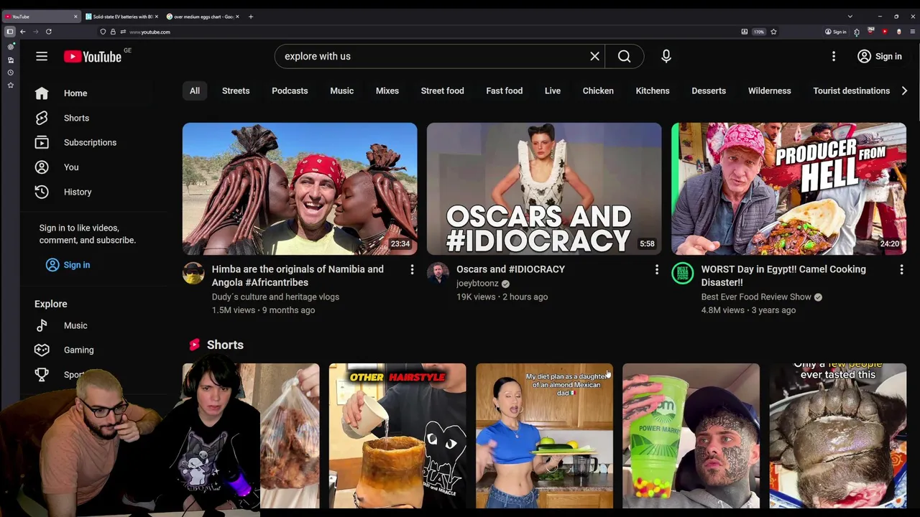This screenshot has width=920, height=517.
Task: Select the Tourist destinations filter chip
Action: [852, 90]
